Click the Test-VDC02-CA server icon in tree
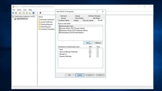This screenshot has height=91, width=162. pyautogui.click(x=15, y=19)
